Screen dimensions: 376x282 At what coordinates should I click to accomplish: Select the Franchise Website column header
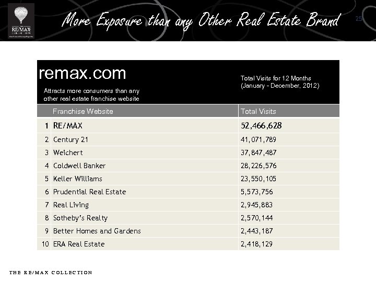(84, 111)
